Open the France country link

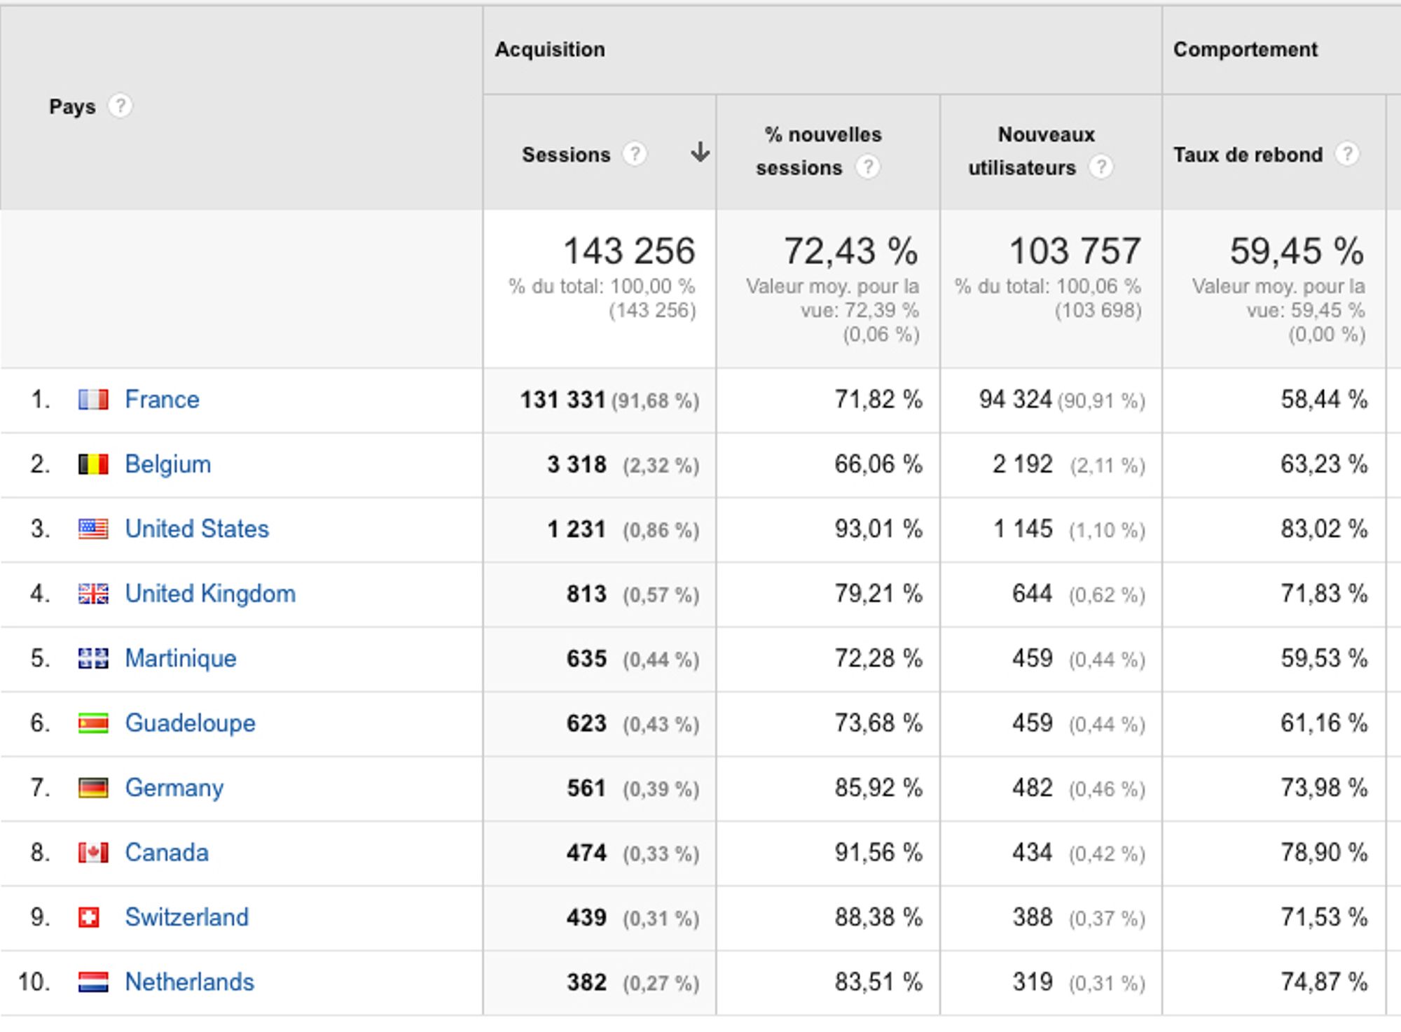click(x=162, y=400)
